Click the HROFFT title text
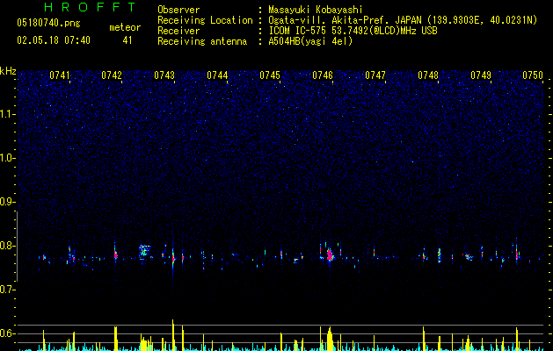 click(x=90, y=7)
